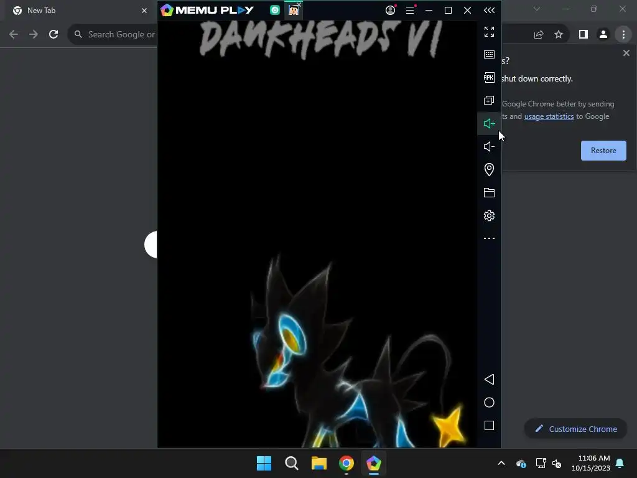Tap the Android home circle button
The height and width of the screenshot is (478, 637).
pyautogui.click(x=489, y=403)
